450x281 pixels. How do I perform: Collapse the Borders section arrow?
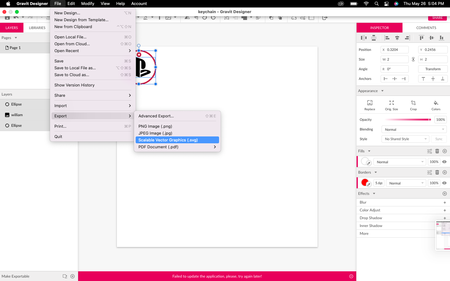pos(376,172)
